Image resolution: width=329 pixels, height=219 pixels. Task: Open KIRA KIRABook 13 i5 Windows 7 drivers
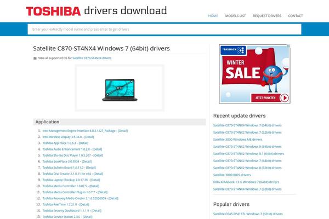pos(246,182)
